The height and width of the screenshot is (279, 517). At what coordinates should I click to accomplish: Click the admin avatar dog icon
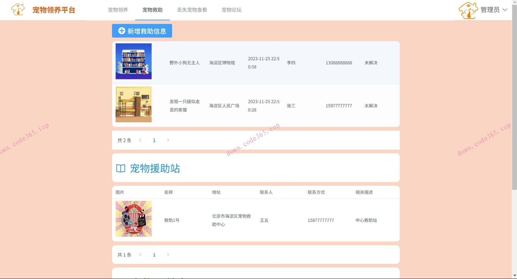[468, 10]
